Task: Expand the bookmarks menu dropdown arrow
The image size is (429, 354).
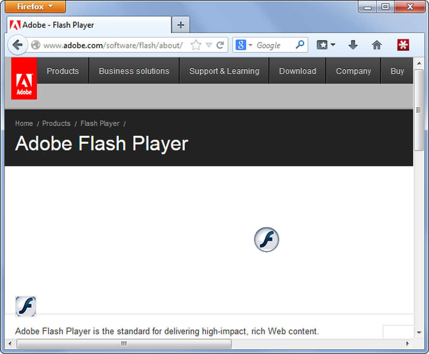Action: pos(333,45)
